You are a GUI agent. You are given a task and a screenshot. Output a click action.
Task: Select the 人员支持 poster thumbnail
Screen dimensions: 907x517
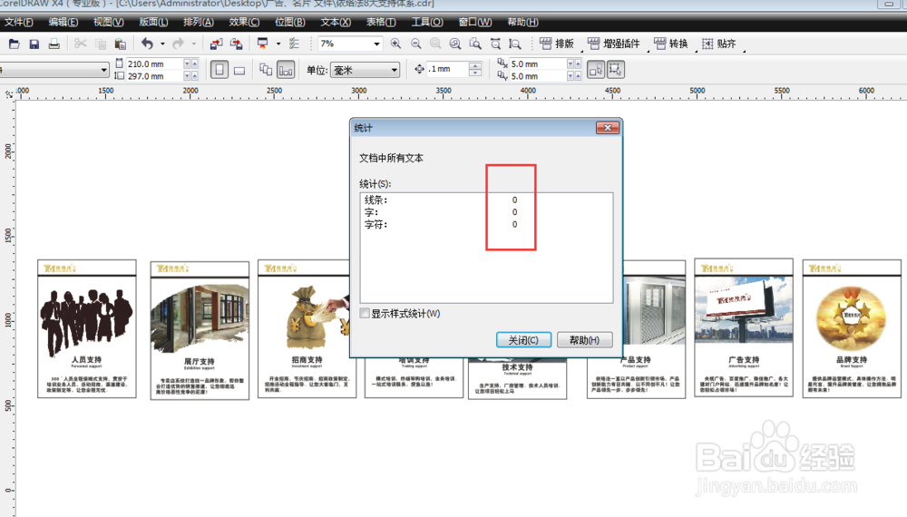coord(87,328)
